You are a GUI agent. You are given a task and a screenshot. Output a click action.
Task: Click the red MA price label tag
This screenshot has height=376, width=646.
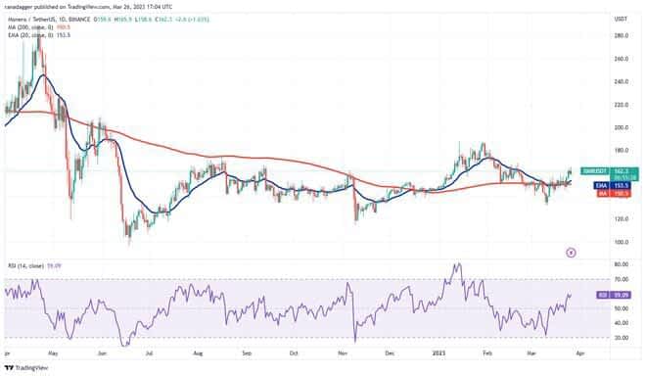point(613,193)
